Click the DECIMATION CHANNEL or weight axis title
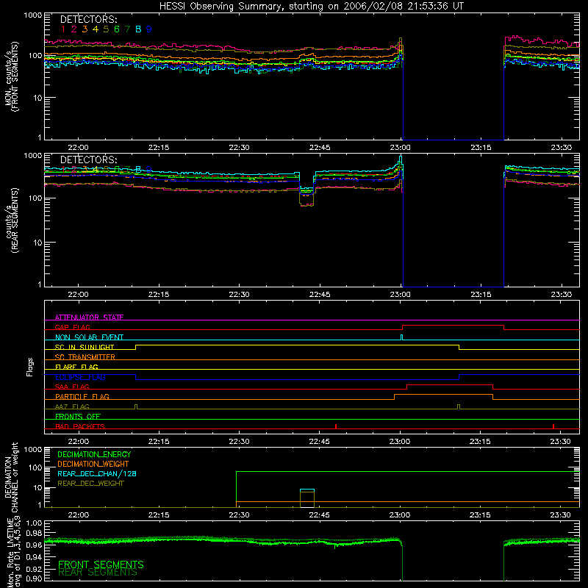Viewport: 588px width, 588px height. click(12, 477)
